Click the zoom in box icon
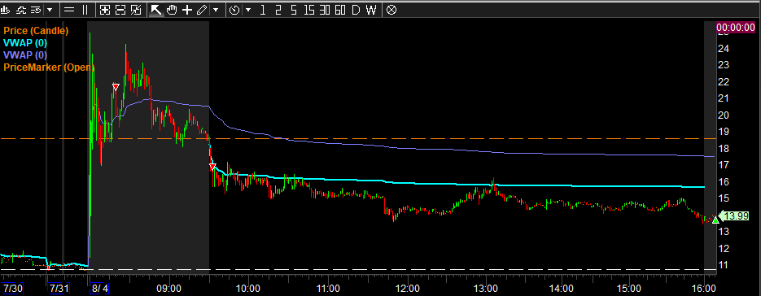Image resolution: width=761 pixels, height=296 pixels. coord(105,10)
